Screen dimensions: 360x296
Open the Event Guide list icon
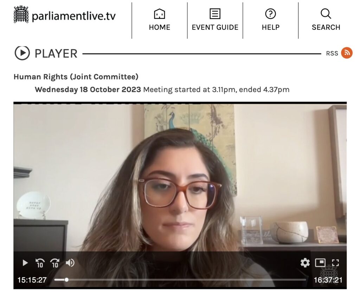(215, 14)
